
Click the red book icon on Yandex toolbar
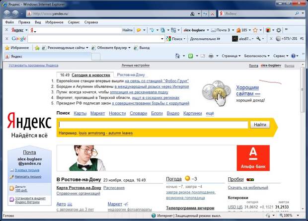268,30
